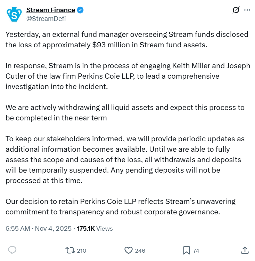Viewport: 255px width, 261px height.
Task: Click the Grok slashed-circle icon
Action: pyautogui.click(x=236, y=10)
